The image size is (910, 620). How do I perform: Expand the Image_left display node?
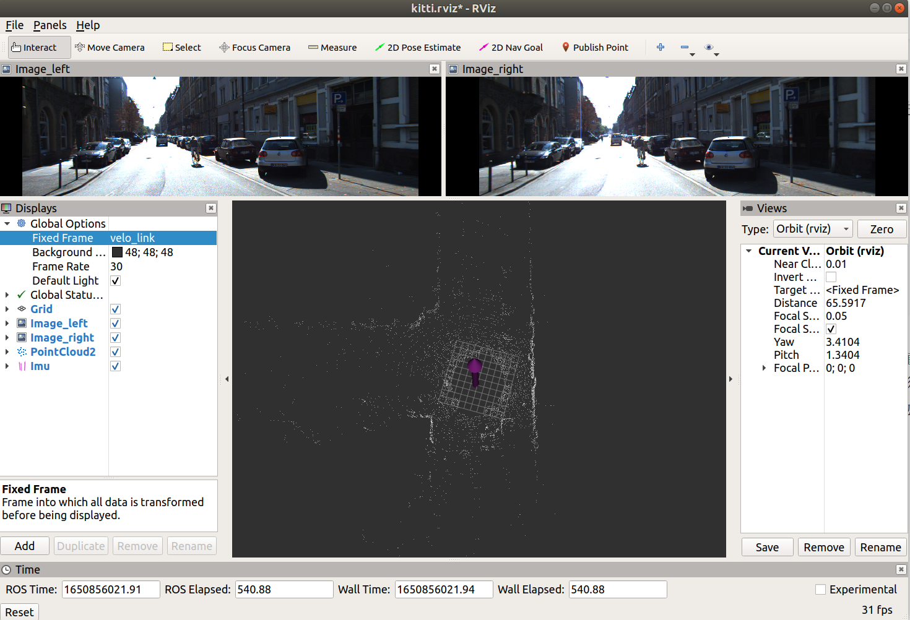coord(7,324)
